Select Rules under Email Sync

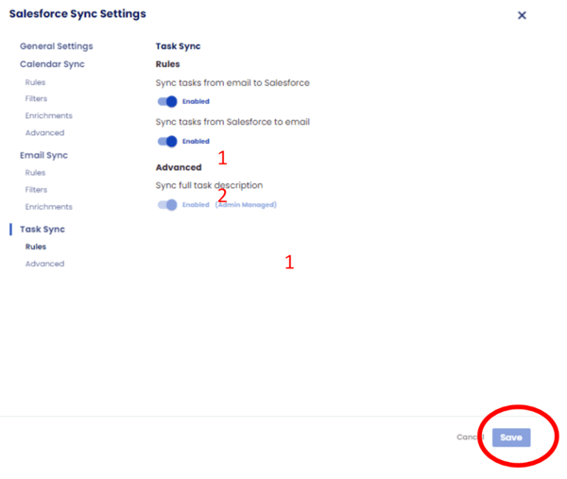pos(35,173)
